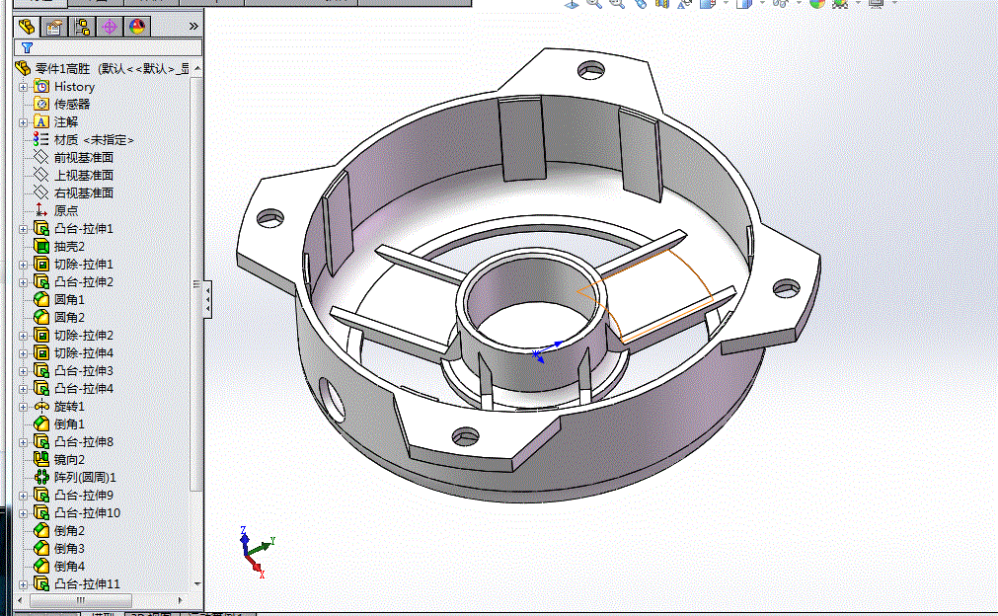Select the 倒角2 chamfer icon
The width and height of the screenshot is (998, 616).
coord(41,530)
